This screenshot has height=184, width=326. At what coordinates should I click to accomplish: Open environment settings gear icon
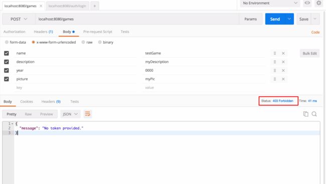click(x=318, y=3)
